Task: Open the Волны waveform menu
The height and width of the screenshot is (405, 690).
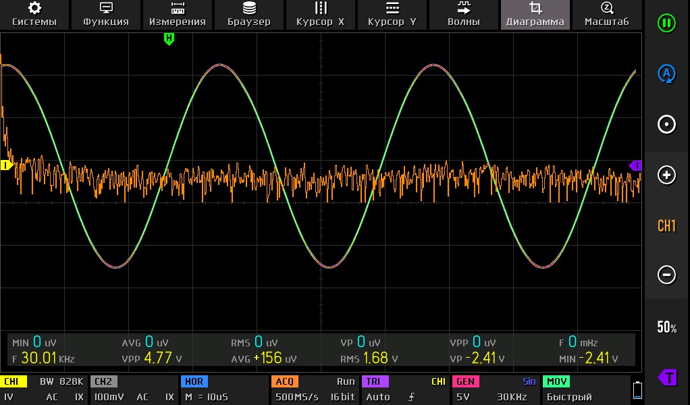Action: click(464, 14)
